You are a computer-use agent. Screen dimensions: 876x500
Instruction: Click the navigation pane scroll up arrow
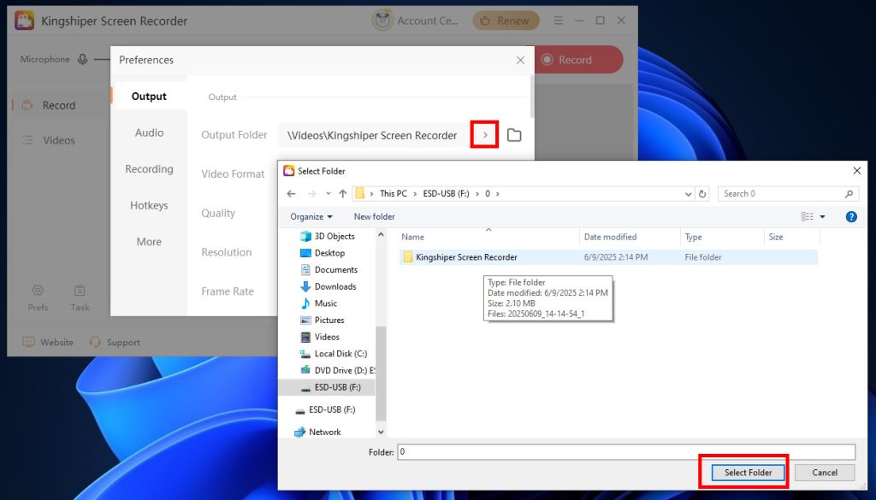pyautogui.click(x=381, y=235)
